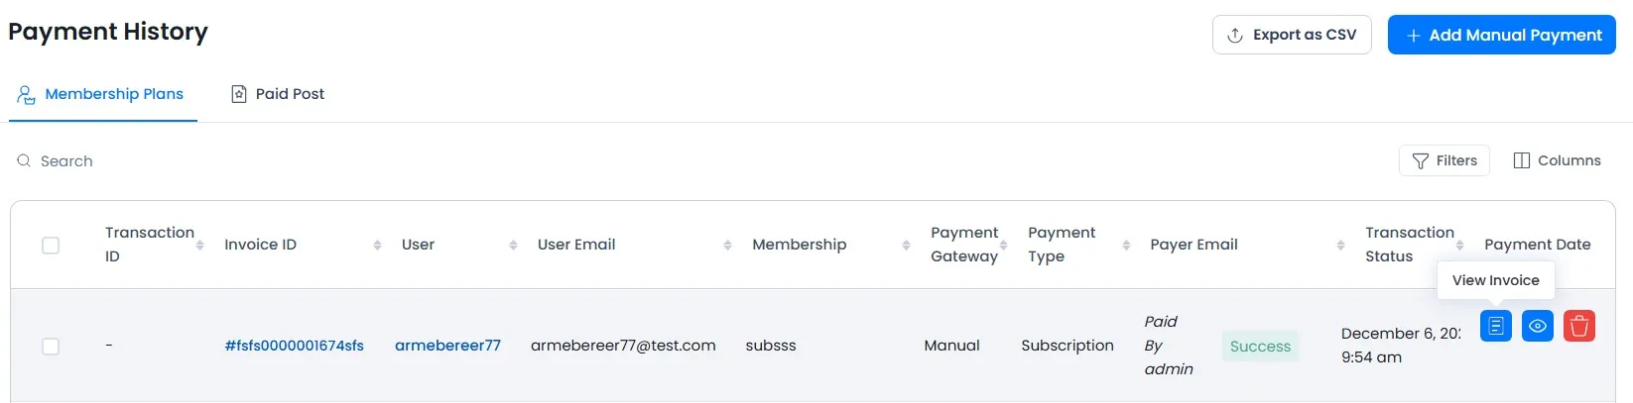Image resolution: width=1633 pixels, height=403 pixels.
Task: Sort by Membership column arrows
Action: [906, 245]
